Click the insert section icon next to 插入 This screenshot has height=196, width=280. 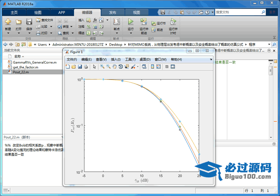[89, 20]
